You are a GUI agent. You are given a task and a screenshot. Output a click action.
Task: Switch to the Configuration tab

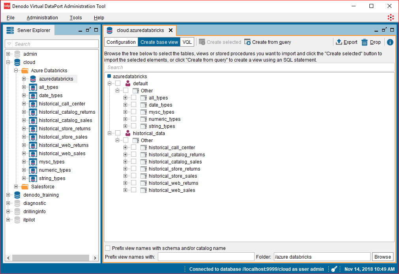[121, 42]
